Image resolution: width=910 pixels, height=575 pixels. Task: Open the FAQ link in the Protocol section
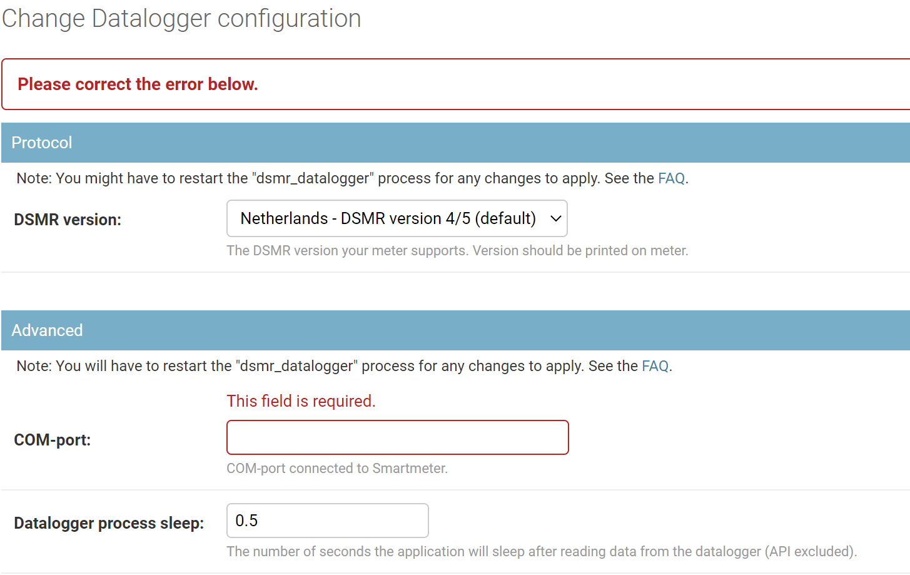tap(670, 178)
